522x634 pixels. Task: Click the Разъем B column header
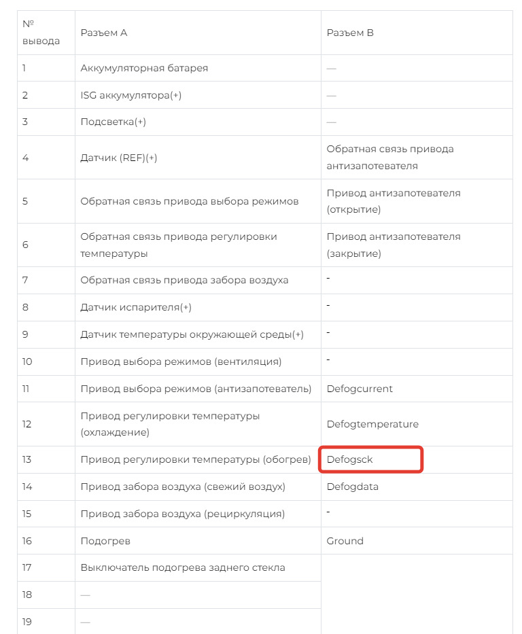pyautogui.click(x=350, y=33)
